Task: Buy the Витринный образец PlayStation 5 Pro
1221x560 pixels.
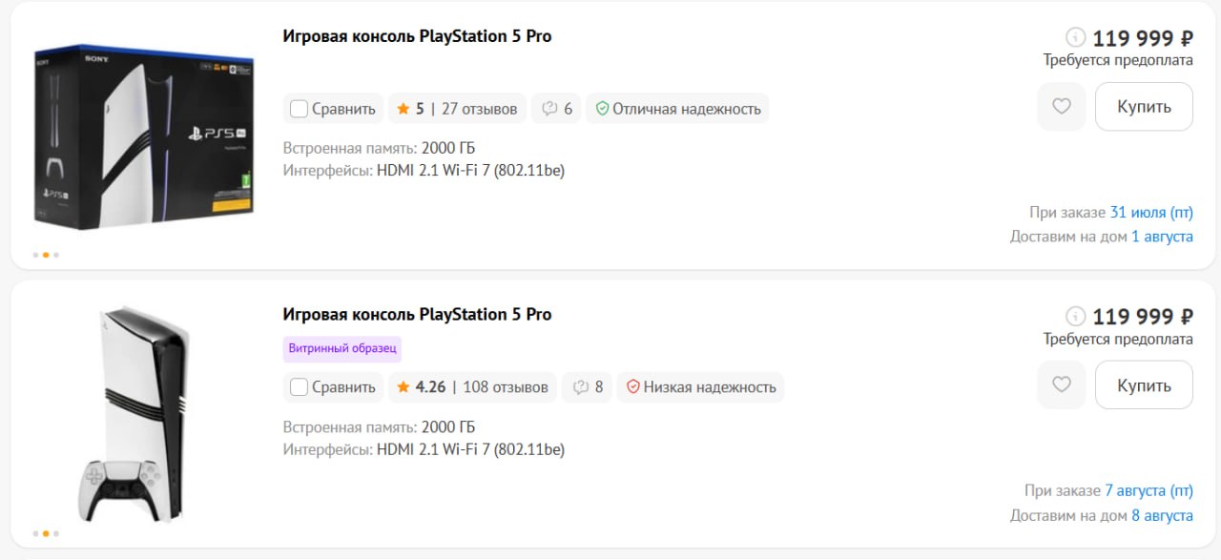Action: pyautogui.click(x=1144, y=384)
